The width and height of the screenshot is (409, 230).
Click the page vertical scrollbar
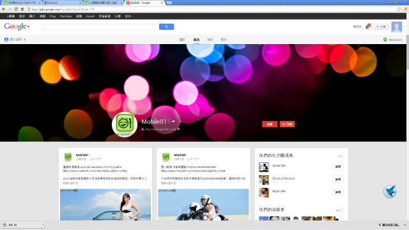tap(408, 52)
